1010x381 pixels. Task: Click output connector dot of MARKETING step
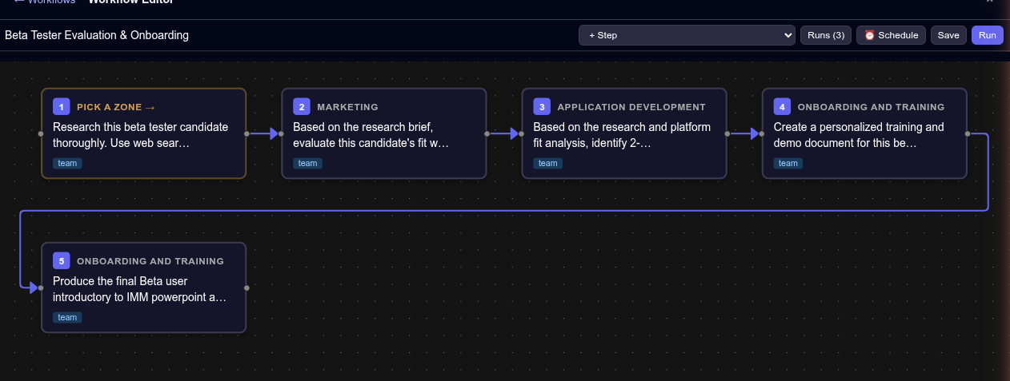click(487, 133)
